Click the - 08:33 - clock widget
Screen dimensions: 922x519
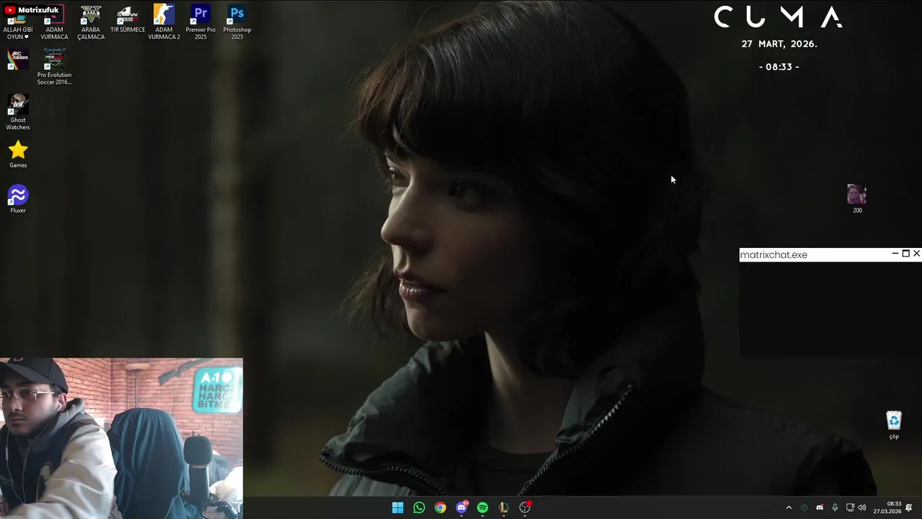click(x=779, y=67)
